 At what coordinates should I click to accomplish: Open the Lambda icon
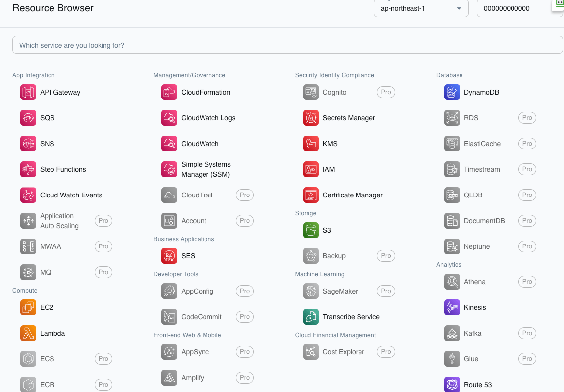tap(28, 333)
